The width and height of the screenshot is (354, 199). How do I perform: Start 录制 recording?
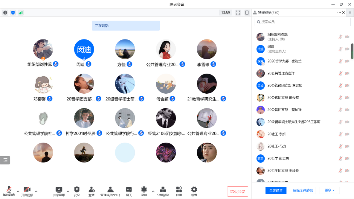pos(144,191)
